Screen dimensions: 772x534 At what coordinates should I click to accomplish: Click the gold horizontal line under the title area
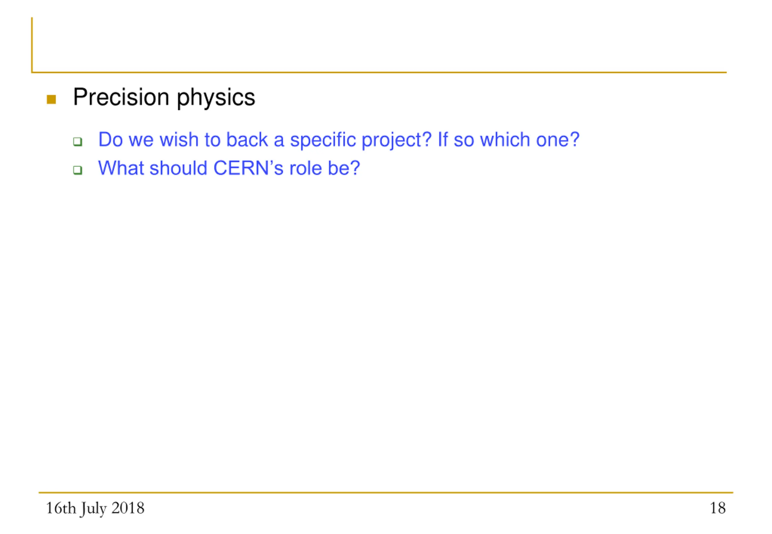coord(379,72)
